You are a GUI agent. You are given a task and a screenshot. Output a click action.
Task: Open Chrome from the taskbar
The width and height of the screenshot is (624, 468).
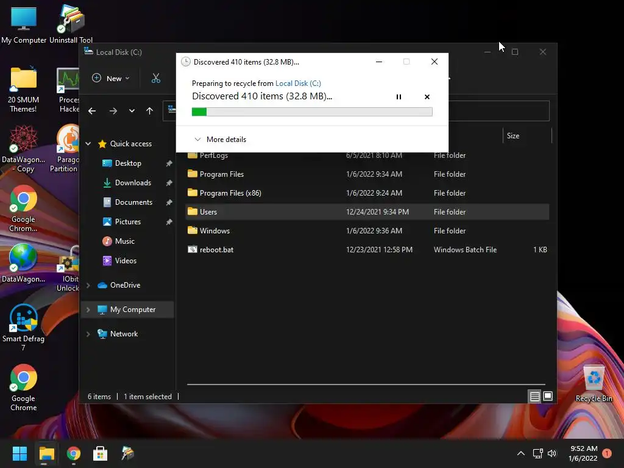coord(74,453)
